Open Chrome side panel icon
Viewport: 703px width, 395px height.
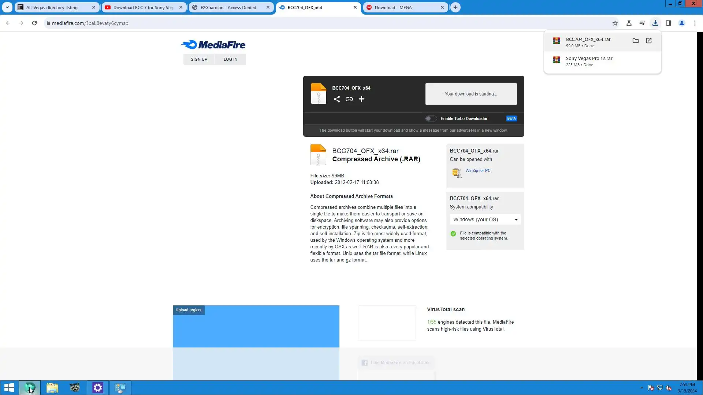click(668, 23)
